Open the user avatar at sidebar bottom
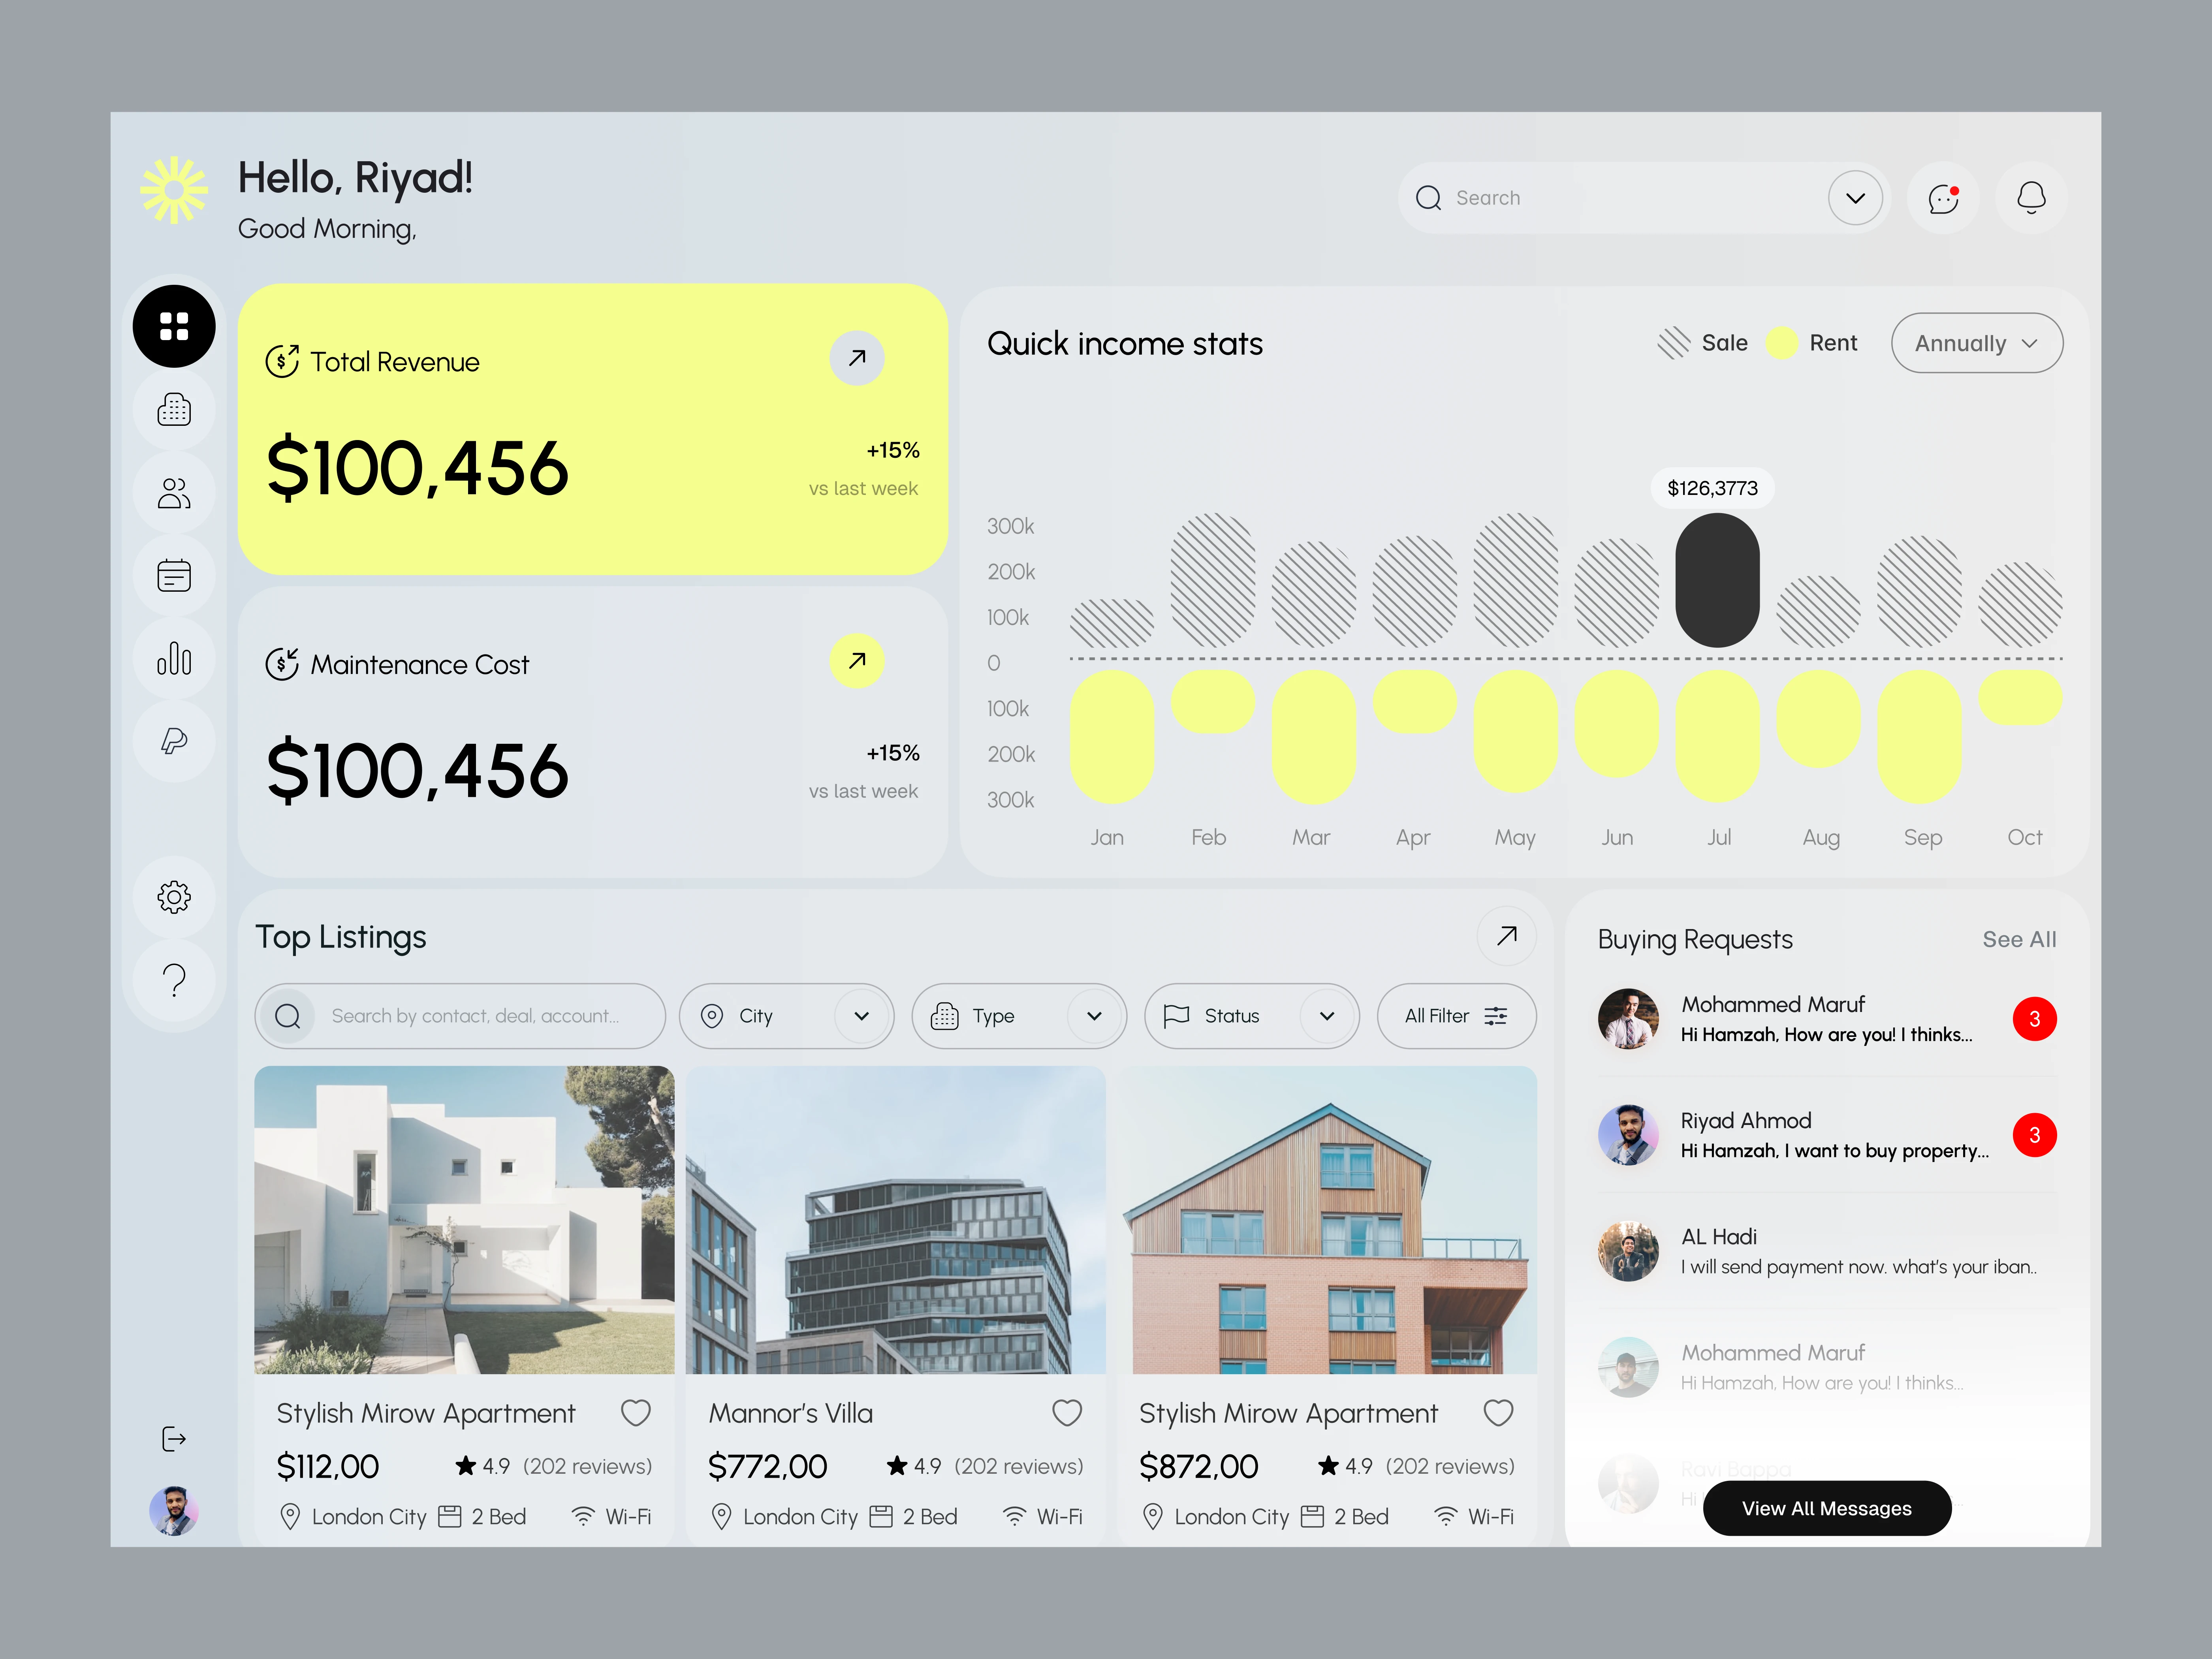Screen dimensions: 2212x1659 point(174,1510)
